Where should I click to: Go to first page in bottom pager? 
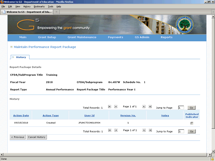pyautogui.click(x=110, y=130)
